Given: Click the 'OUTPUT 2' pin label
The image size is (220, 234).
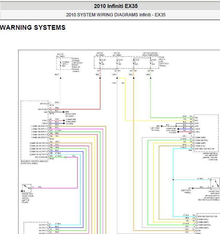Looking at the screenshot, I should coord(44,231).
